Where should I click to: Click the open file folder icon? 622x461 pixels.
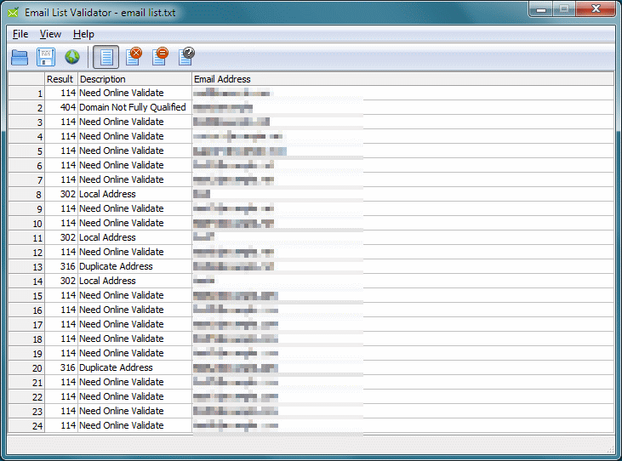[20, 57]
